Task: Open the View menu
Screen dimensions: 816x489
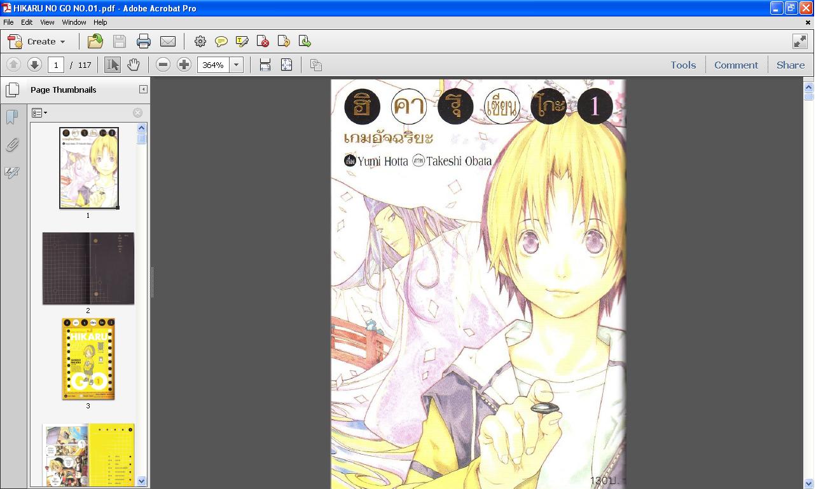Action: [x=47, y=22]
